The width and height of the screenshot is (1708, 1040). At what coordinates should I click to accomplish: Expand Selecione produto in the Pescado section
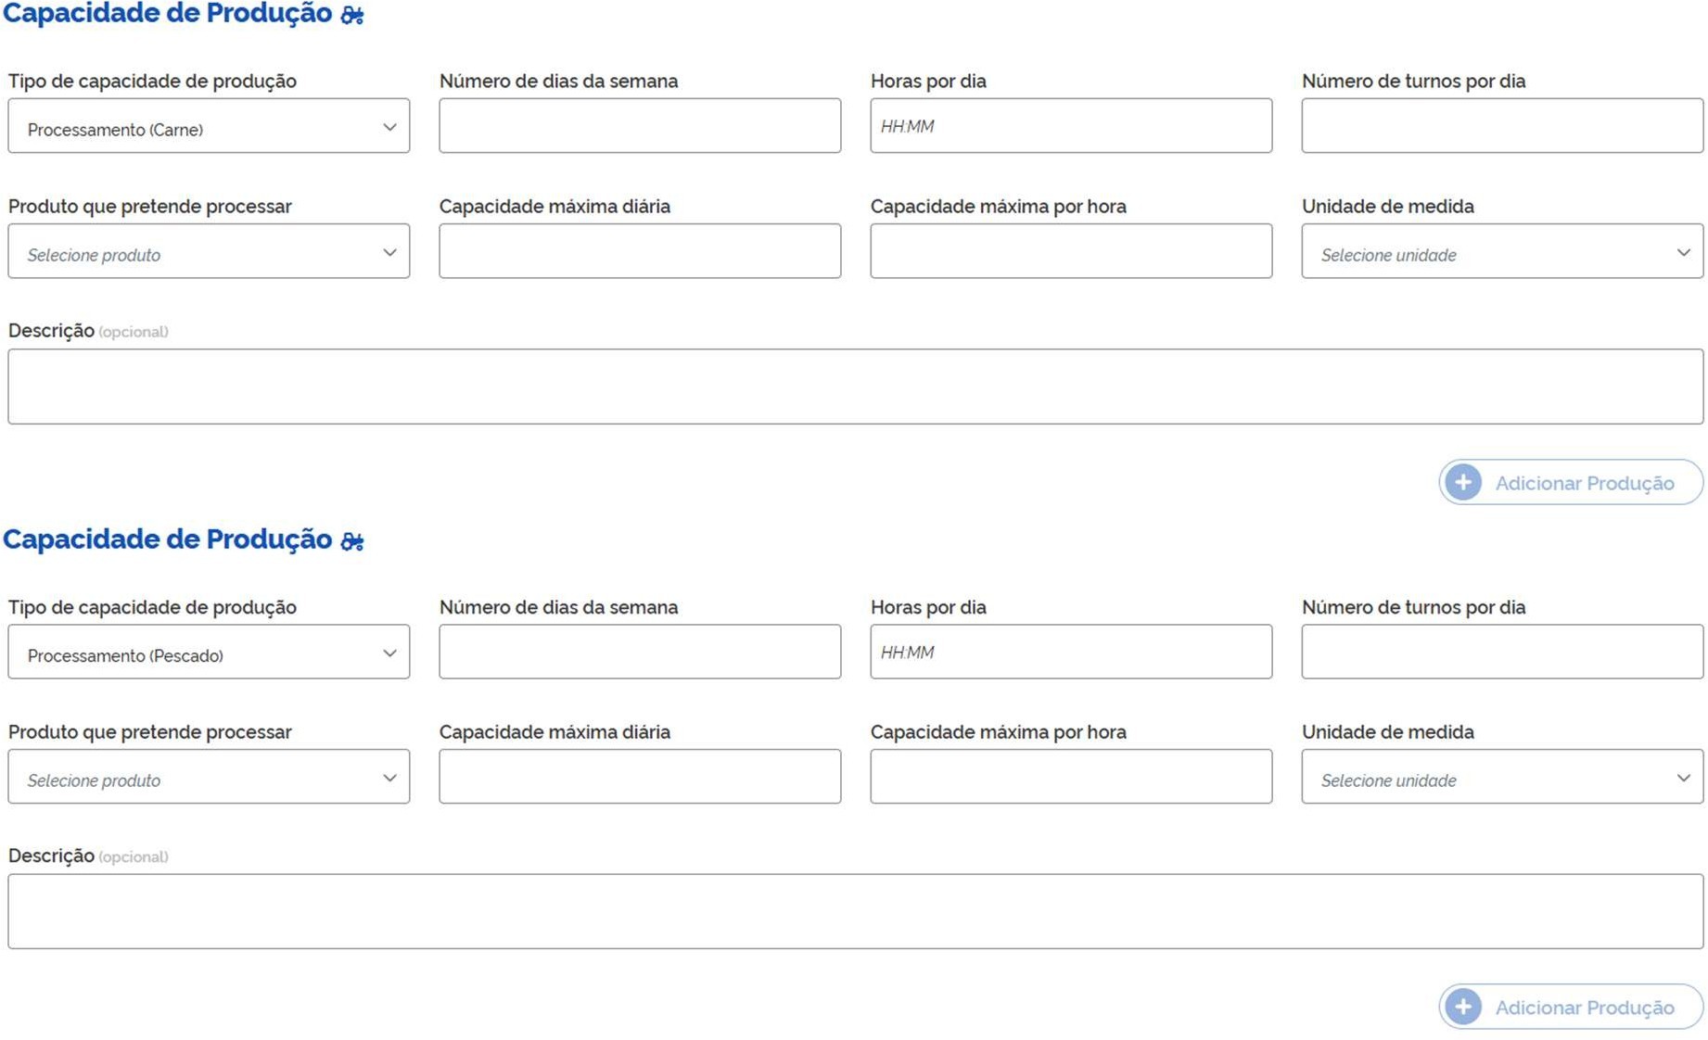209,778
